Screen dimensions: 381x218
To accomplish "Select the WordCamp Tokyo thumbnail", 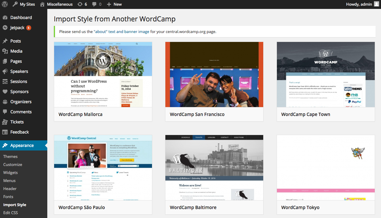I will pyautogui.click(x=326, y=168).
